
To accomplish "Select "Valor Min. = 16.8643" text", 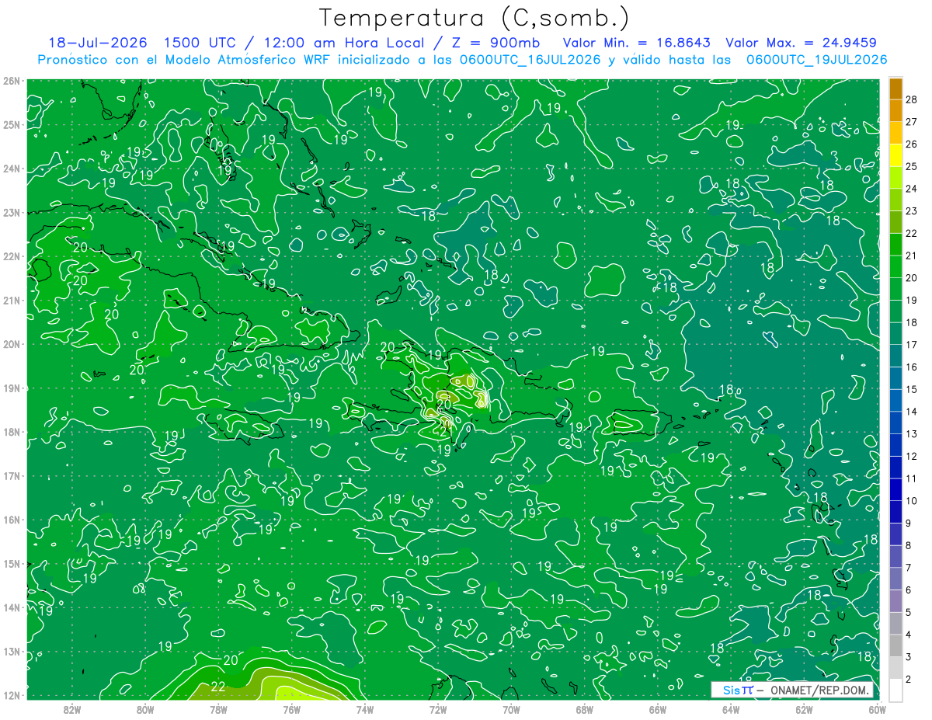I will pos(636,43).
